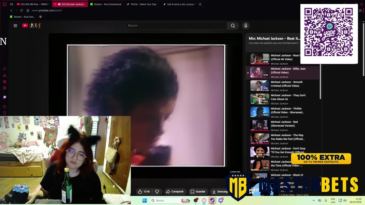The width and height of the screenshot is (365, 205).
Task: Like the video with 13 M likes
Action: (144, 192)
